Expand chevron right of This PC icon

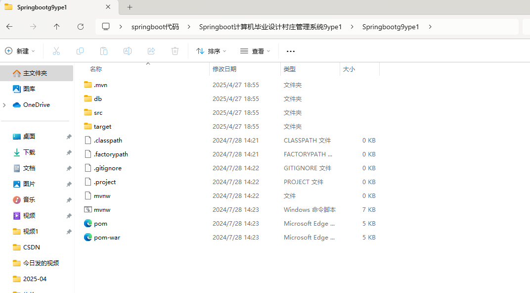pos(121,27)
